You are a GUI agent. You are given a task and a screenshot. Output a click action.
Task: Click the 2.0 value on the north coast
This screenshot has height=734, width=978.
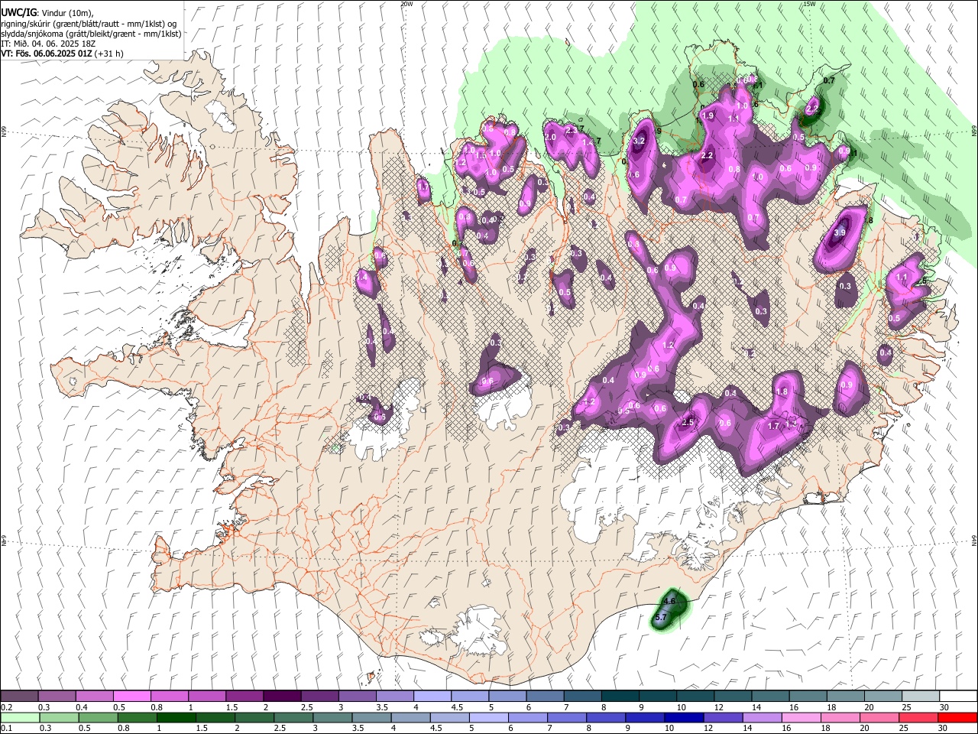(550, 137)
